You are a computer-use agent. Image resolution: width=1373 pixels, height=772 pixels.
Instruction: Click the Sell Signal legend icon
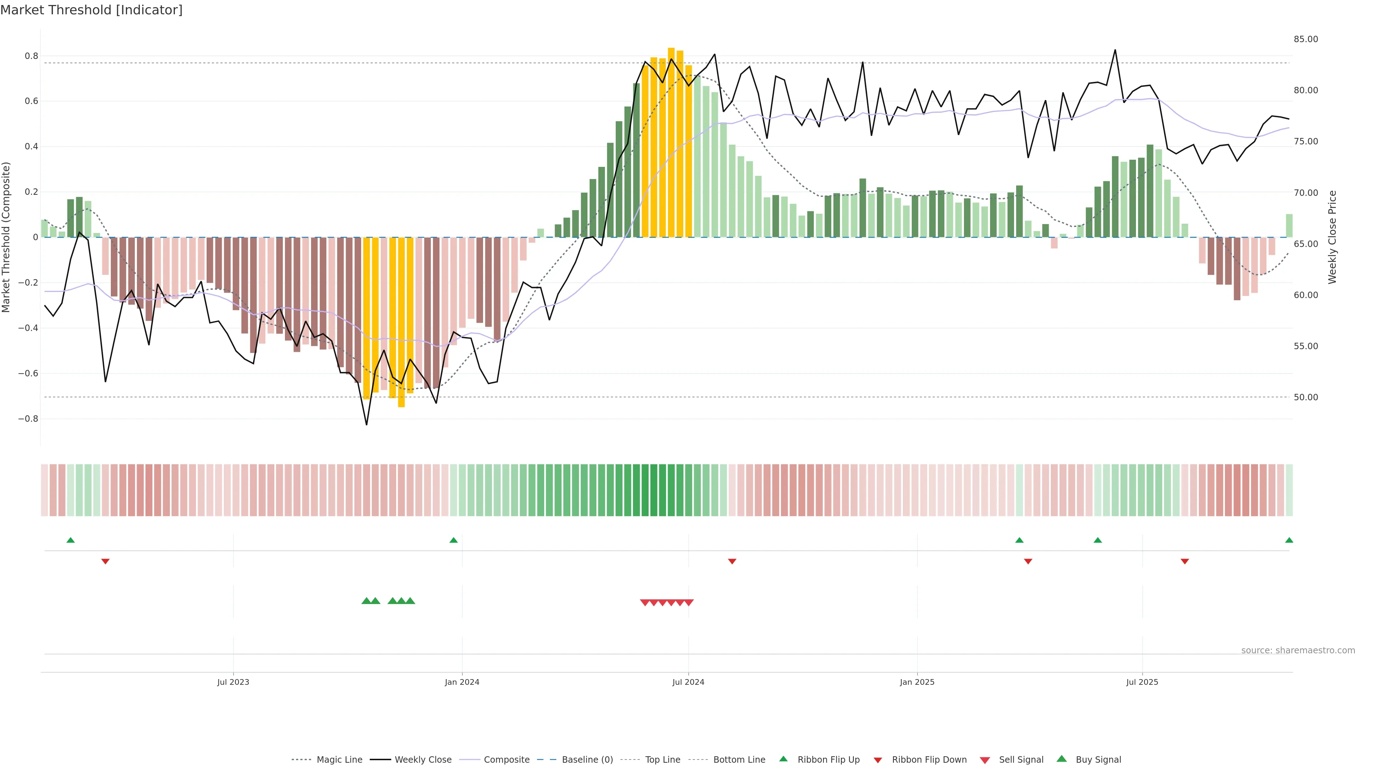point(985,760)
